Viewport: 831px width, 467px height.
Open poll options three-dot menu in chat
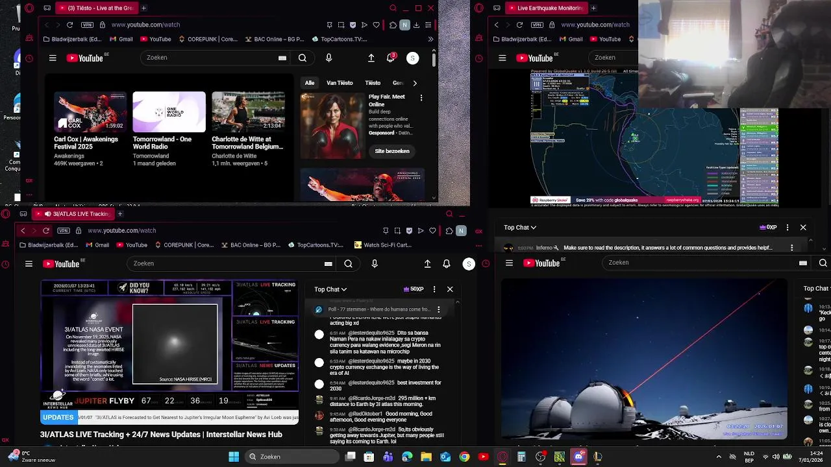pyautogui.click(x=439, y=309)
